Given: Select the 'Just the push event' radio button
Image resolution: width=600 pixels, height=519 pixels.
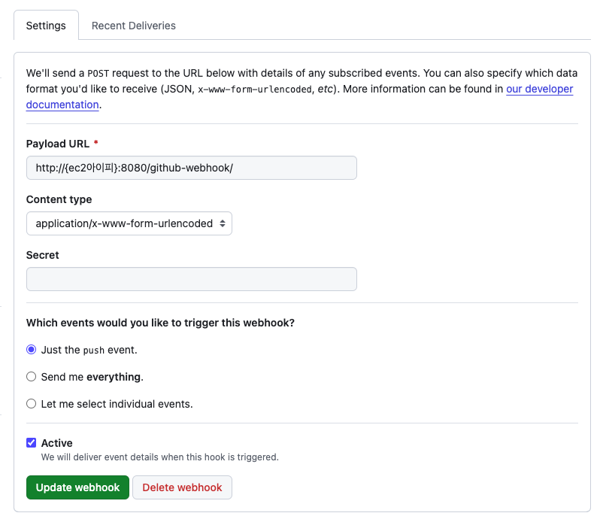Looking at the screenshot, I should point(32,350).
